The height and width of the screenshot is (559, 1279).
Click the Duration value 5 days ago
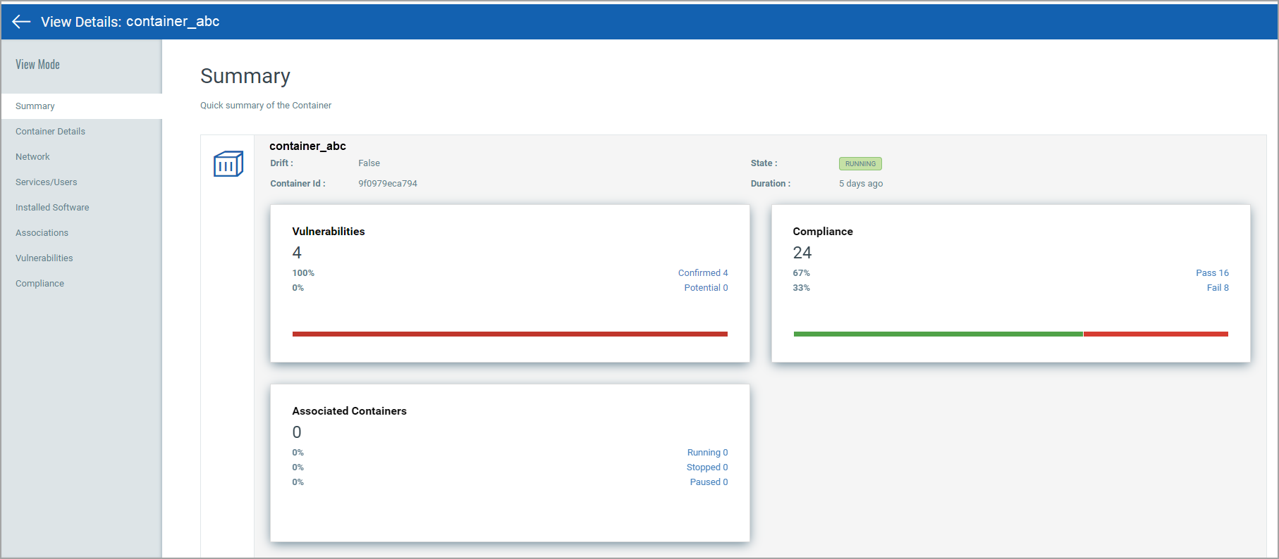pyautogui.click(x=861, y=184)
